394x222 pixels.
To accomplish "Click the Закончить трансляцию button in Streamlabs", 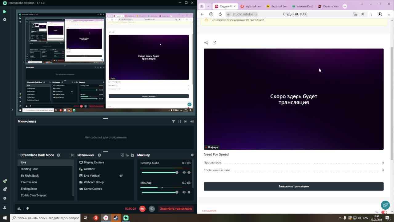I will point(176,209).
